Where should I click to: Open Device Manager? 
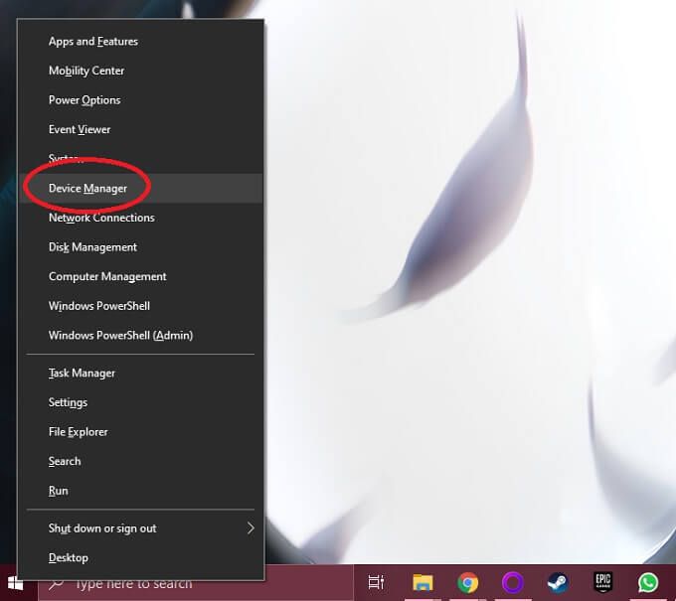point(140,189)
